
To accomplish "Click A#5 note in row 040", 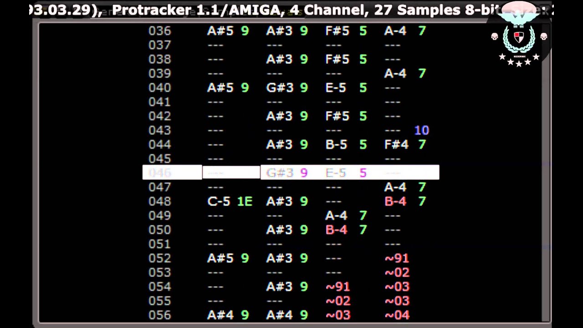I will tap(220, 87).
